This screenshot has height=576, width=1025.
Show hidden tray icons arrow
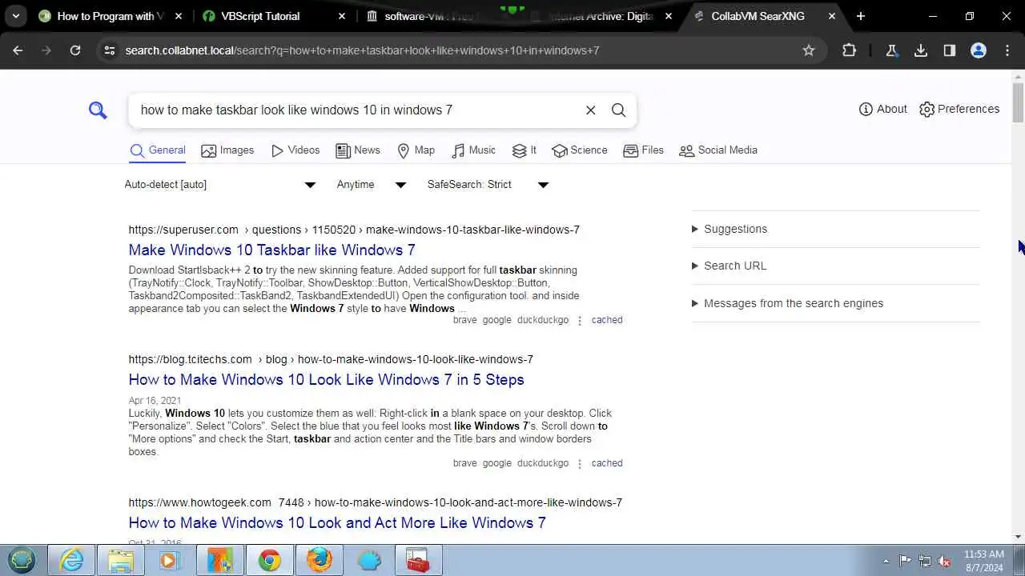886,561
